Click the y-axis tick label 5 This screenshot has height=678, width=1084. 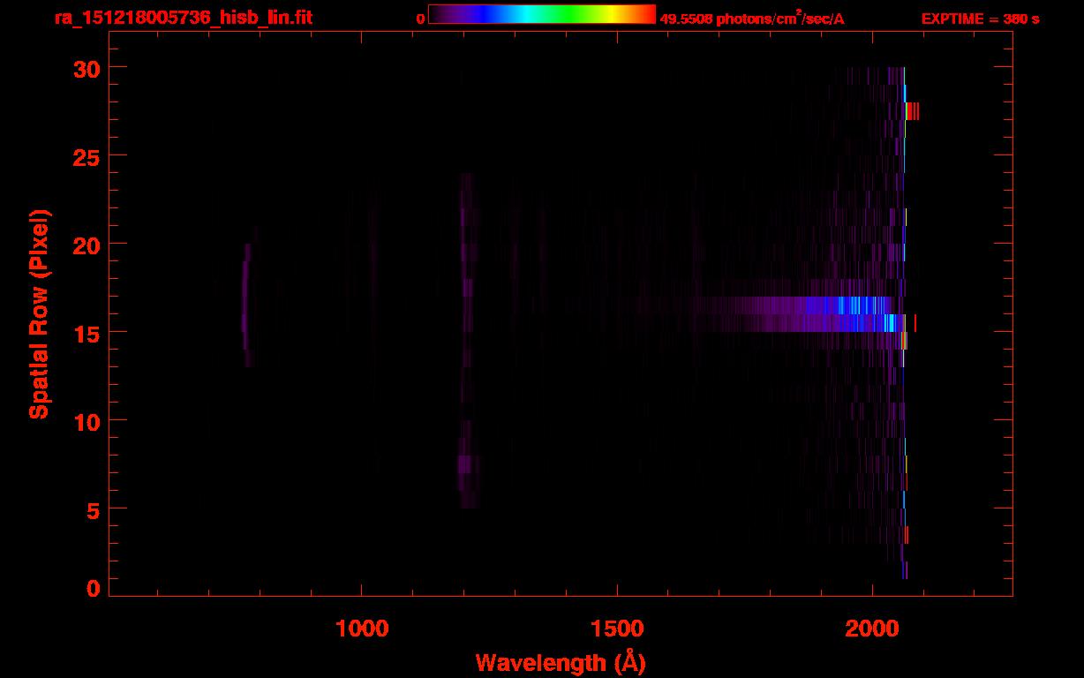[x=94, y=509]
